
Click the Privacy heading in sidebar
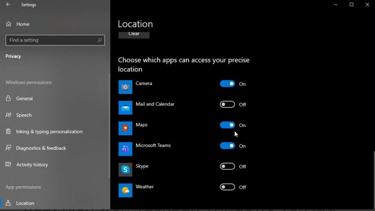pos(13,56)
